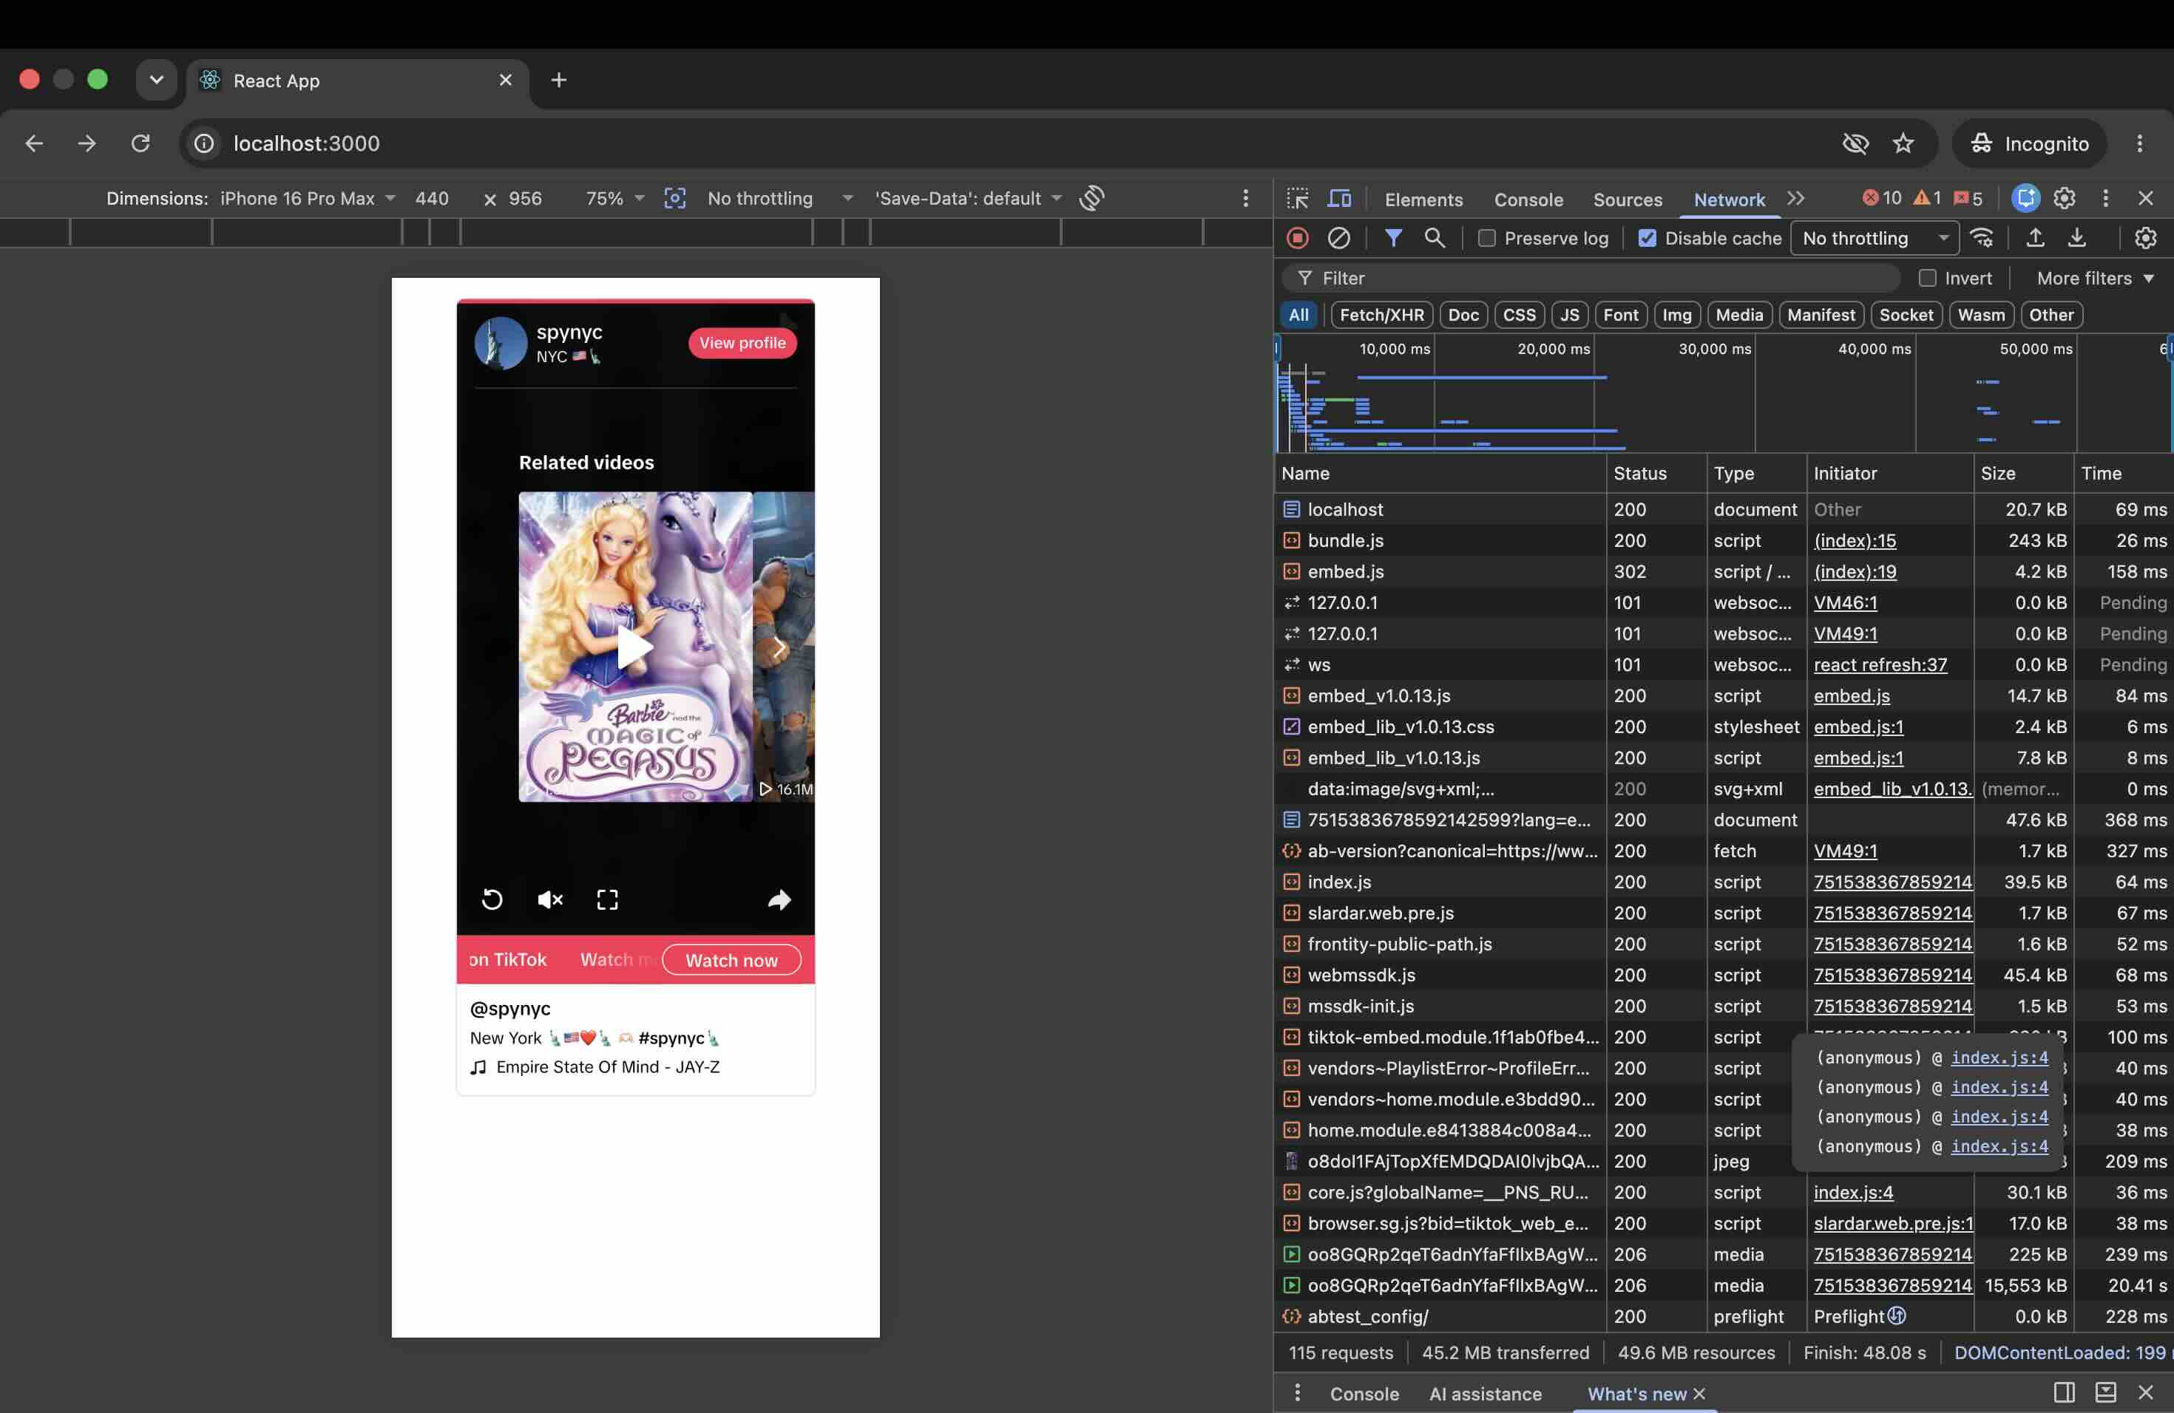2174x1413 pixels.
Task: Open network conditions wifi icon
Action: click(x=1981, y=238)
